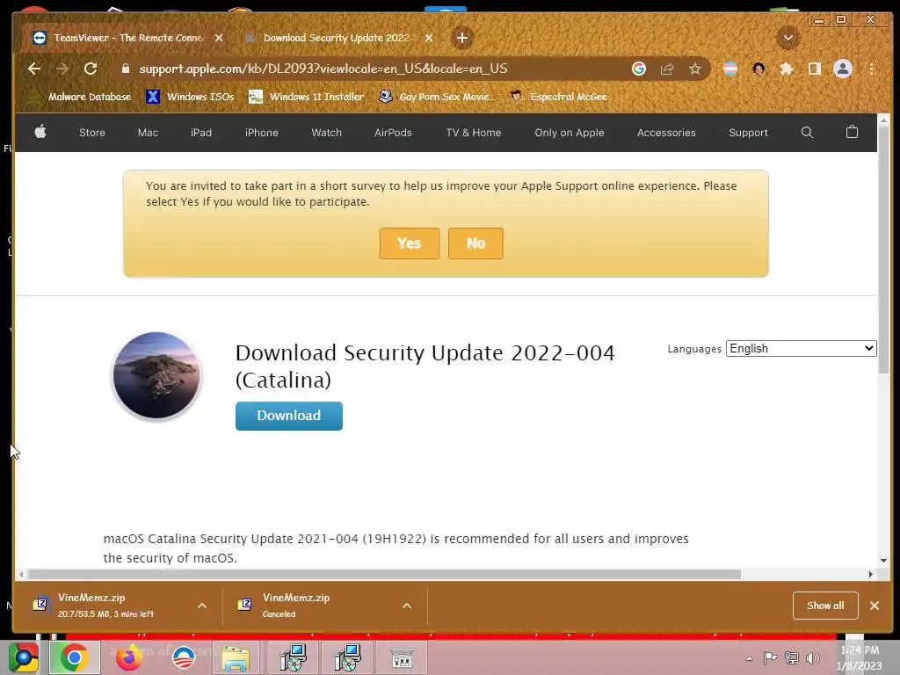Open the Support menu item

(749, 133)
